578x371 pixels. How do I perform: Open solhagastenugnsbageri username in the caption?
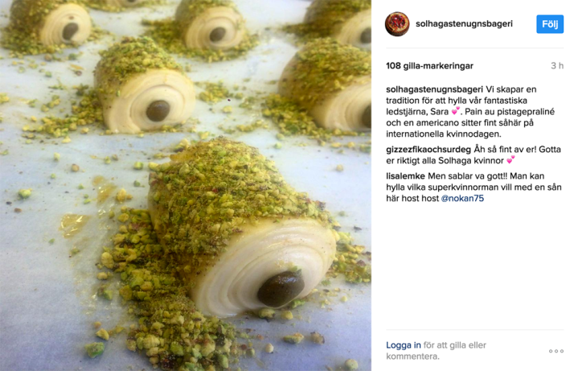click(434, 89)
